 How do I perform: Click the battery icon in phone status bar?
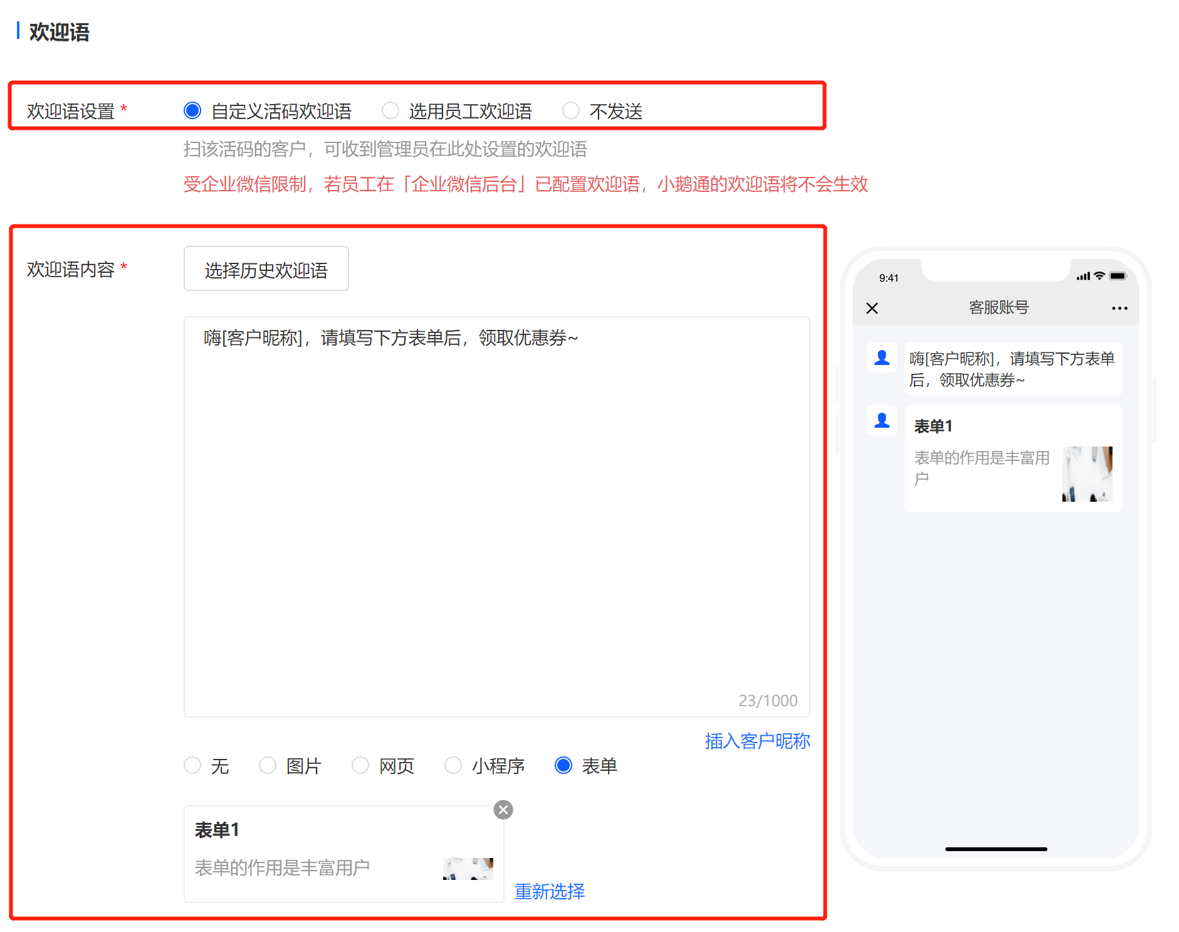pos(1118,276)
